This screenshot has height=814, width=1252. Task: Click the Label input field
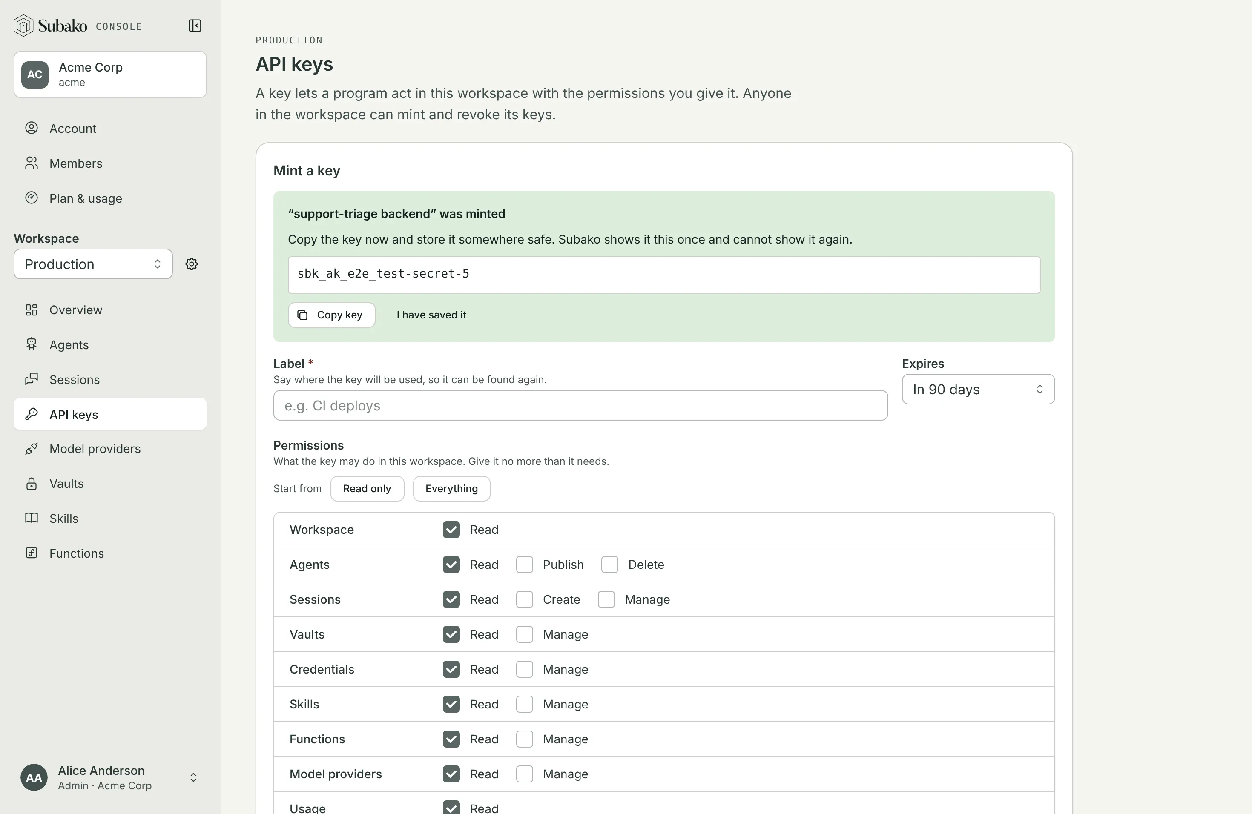pos(580,405)
